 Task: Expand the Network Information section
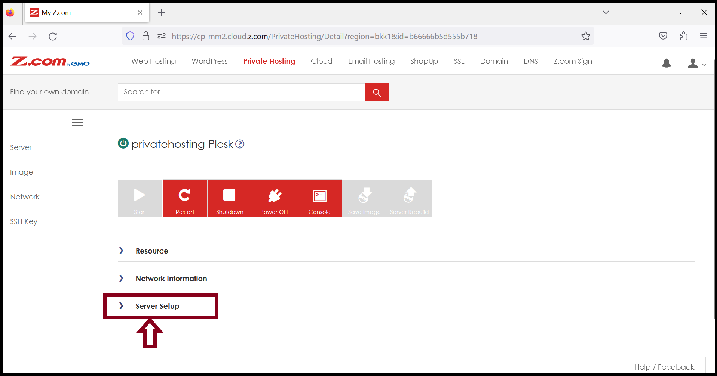(x=171, y=278)
